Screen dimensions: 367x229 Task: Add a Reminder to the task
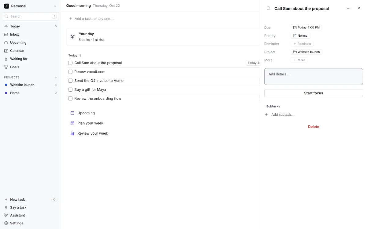tap(302, 44)
